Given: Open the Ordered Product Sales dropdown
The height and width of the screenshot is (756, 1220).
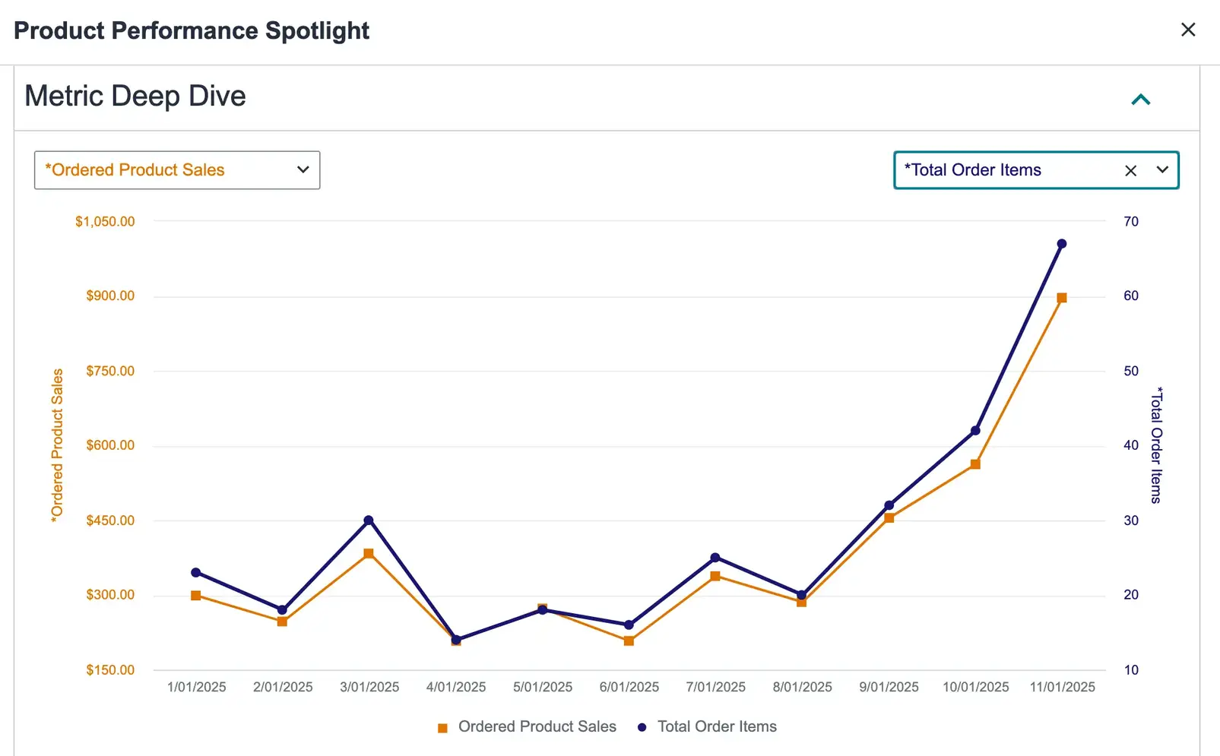Looking at the screenshot, I should [x=177, y=170].
